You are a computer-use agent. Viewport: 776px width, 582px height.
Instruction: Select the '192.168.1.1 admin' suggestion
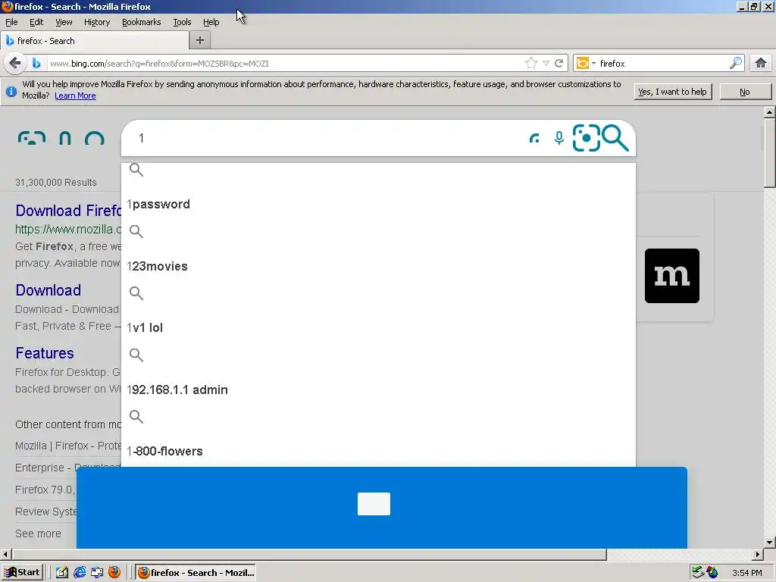click(x=177, y=390)
